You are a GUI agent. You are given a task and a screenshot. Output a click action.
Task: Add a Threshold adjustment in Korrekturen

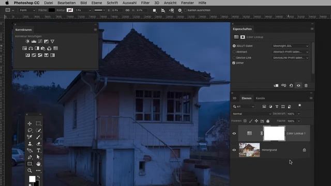[x=40, y=55]
